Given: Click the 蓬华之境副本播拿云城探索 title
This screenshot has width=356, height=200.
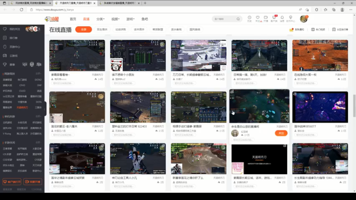Looking at the screenshot, I should tap(68, 178).
